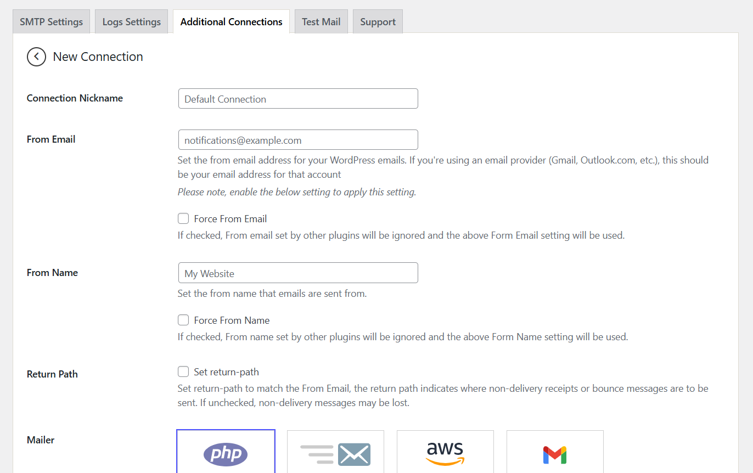Viewport: 753px width, 473px height.
Task: Click the Mailer section label
Action: (x=41, y=440)
